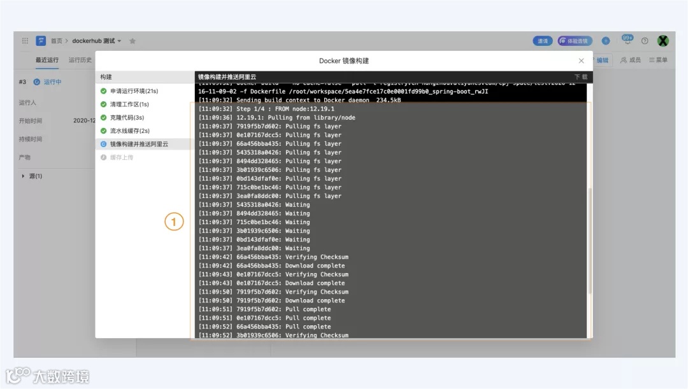
Task: Click the 构建 header in step list
Action: click(x=106, y=77)
